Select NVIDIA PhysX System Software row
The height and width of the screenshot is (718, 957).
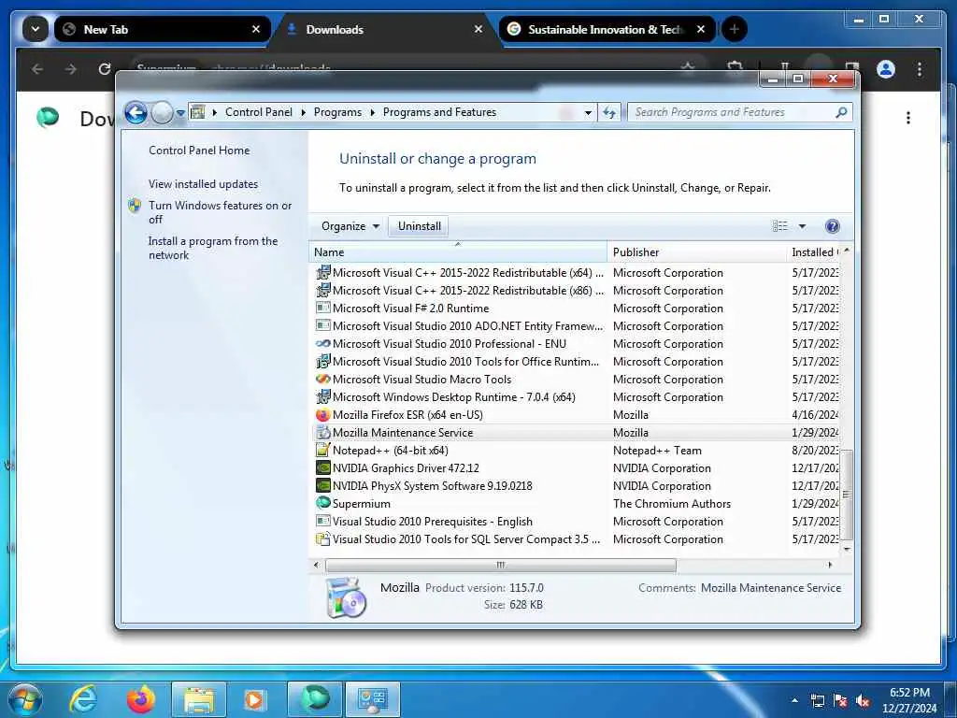[576, 486]
